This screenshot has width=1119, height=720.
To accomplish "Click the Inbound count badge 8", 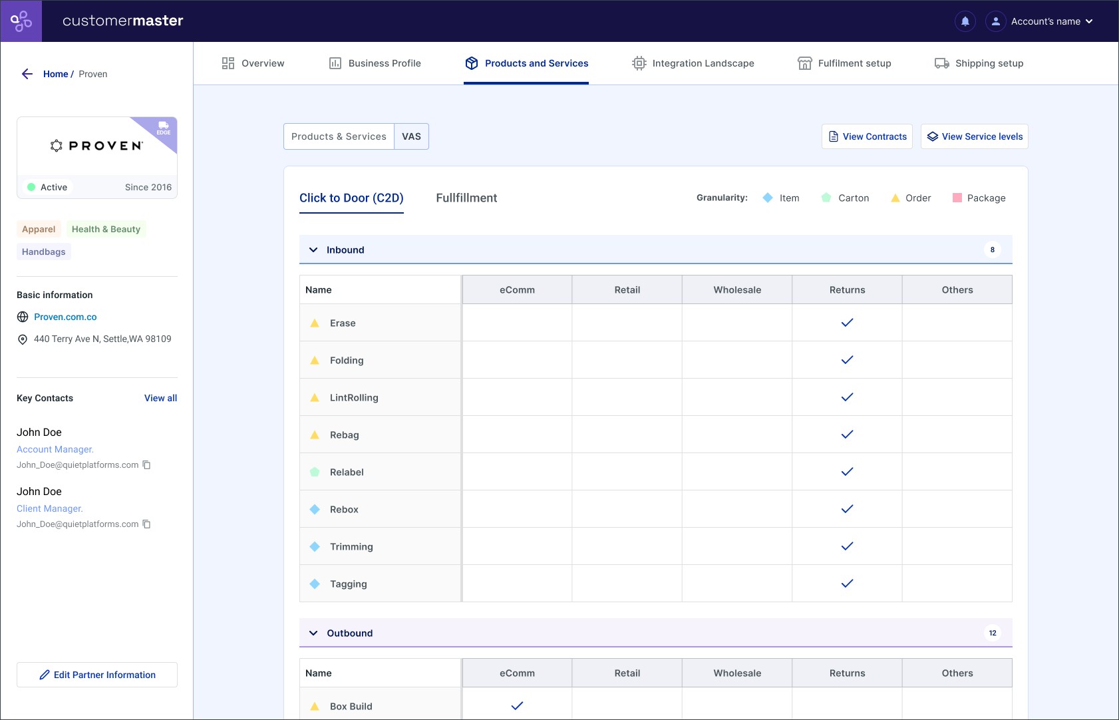I will pyautogui.click(x=993, y=250).
